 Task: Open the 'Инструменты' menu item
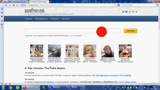pos(41,19)
